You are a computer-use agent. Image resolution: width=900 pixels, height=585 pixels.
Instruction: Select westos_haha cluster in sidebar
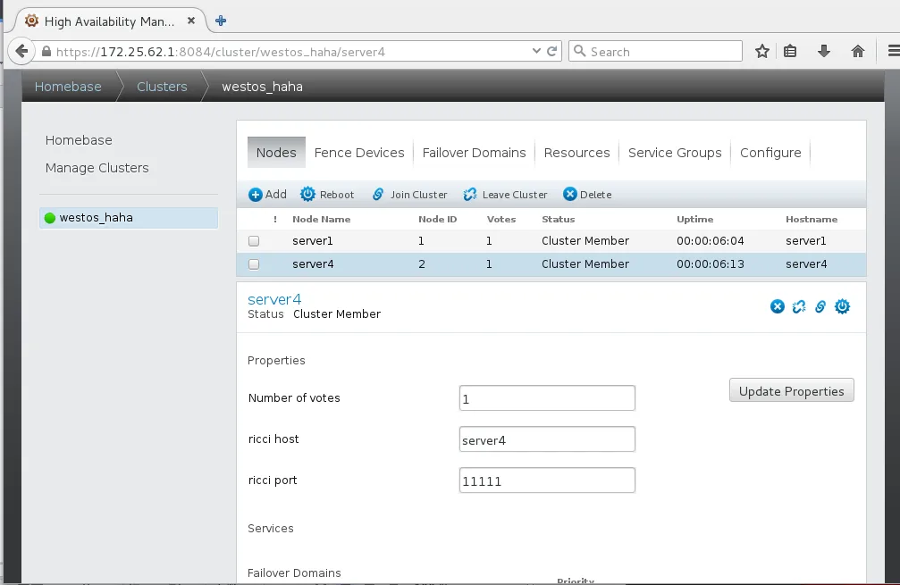129,218
